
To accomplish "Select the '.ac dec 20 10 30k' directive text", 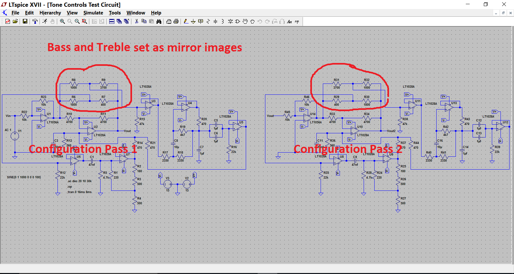I will [x=80, y=181].
